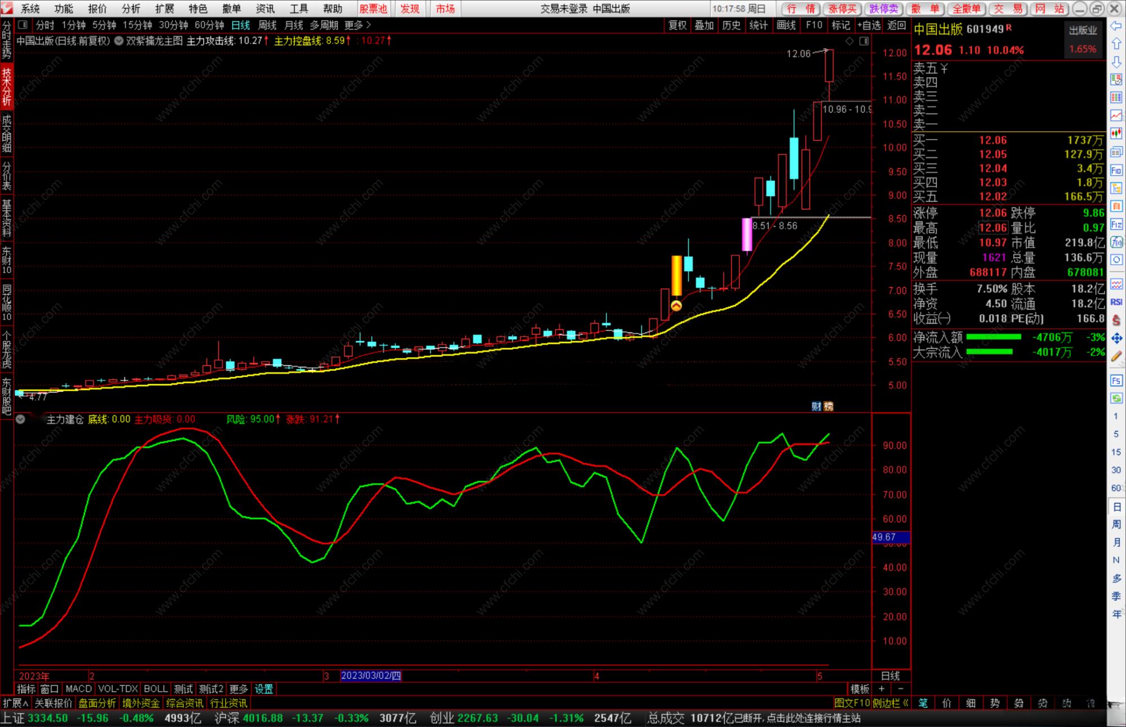
Task: Toggle the small square checkbox before 分时
Action: 23,25
